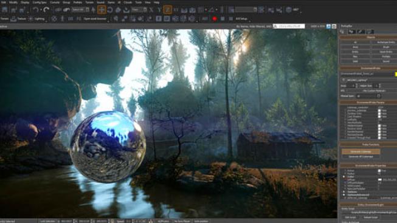Open the Lighting tool icon

coord(30,19)
